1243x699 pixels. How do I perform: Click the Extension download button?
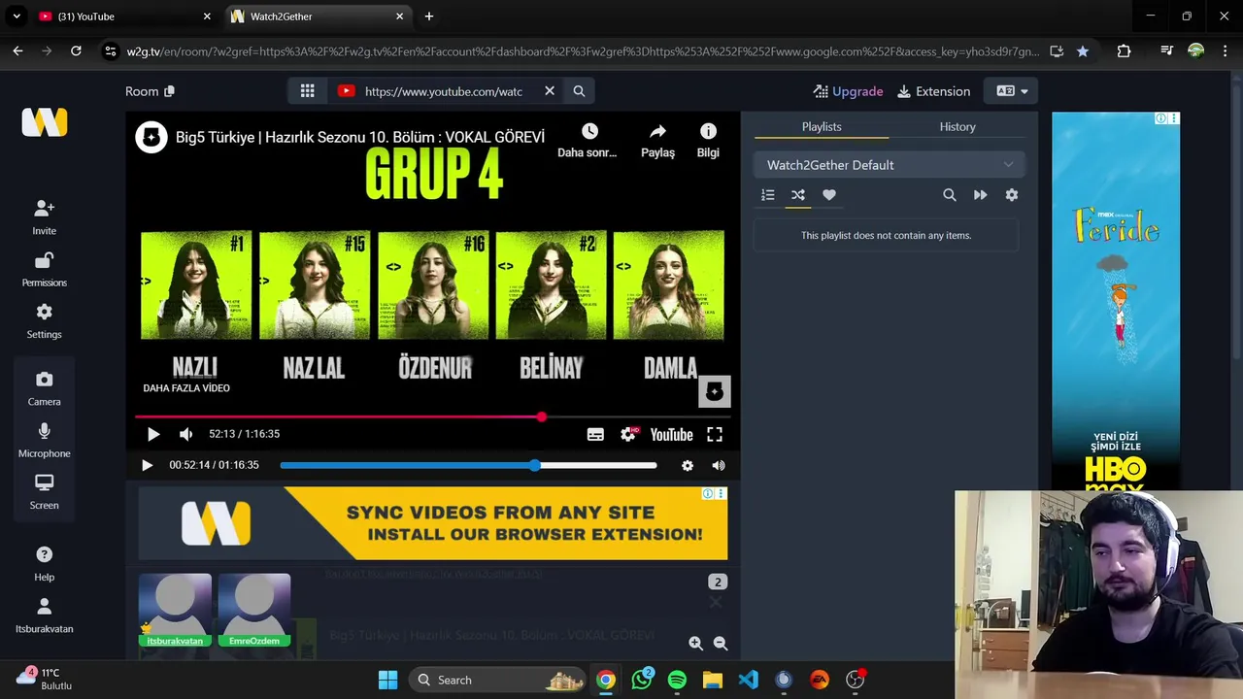pyautogui.click(x=933, y=91)
